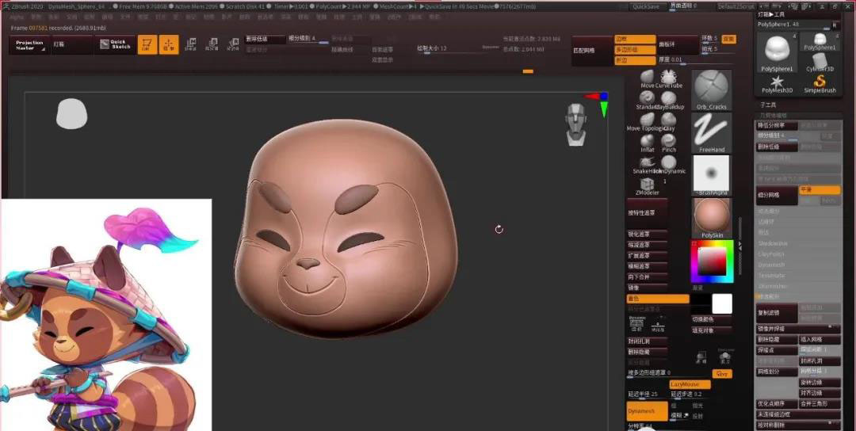Pick a hue in the color picker square
The height and width of the screenshot is (431, 856).
coord(711,261)
